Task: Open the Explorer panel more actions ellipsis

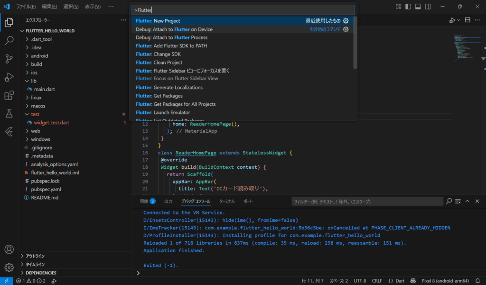Action: click(x=123, y=20)
